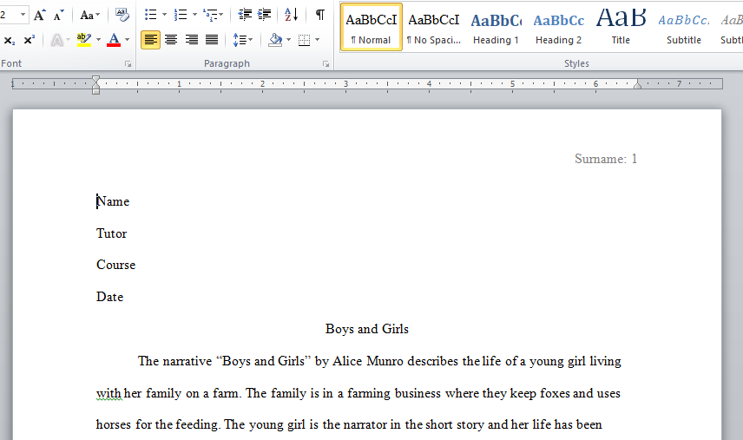Click the Surname: 1 header text

pos(606,159)
